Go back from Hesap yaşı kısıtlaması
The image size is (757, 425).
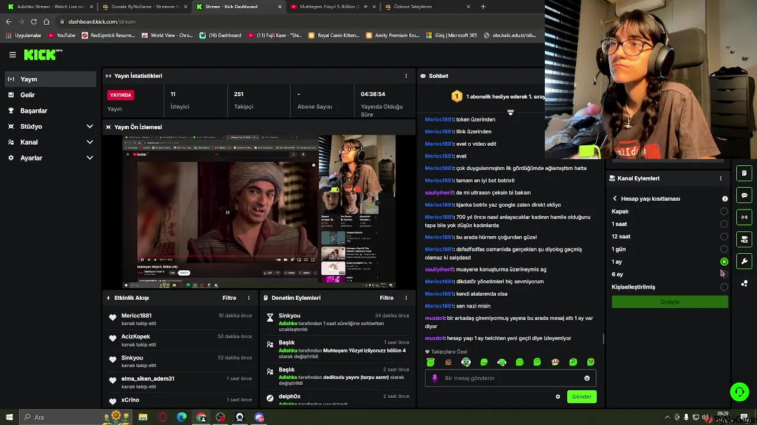[614, 199]
